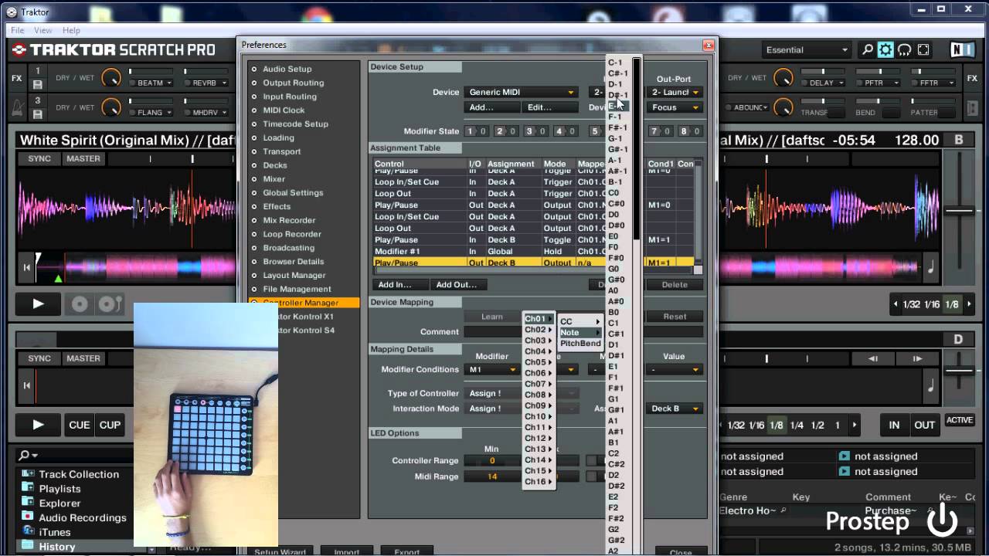This screenshot has width=989, height=556.
Task: Click the magnifier icon in Traktor header
Action: point(868,50)
